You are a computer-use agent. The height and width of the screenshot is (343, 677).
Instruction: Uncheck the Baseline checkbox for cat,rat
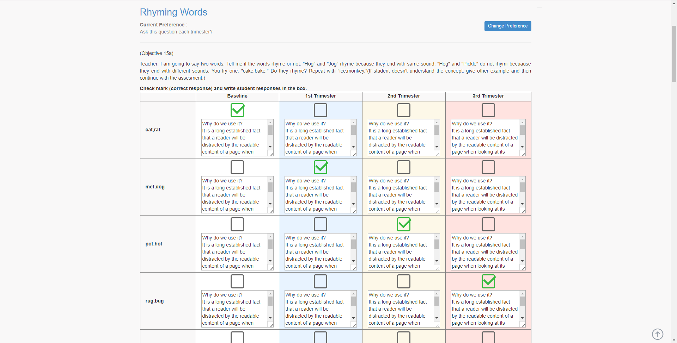tap(237, 110)
